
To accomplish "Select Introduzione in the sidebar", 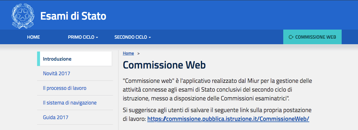I will (x=74, y=59).
